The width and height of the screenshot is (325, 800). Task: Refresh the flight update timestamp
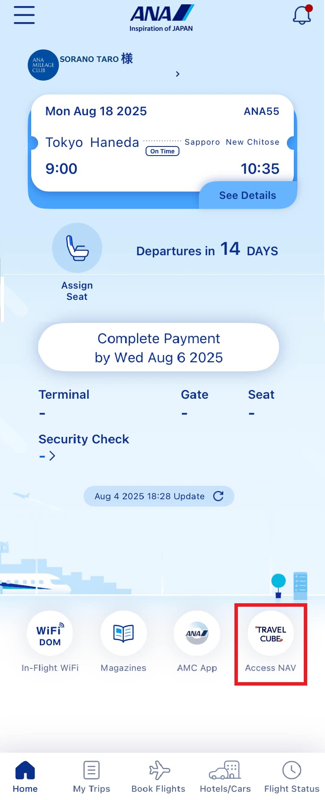point(218,496)
